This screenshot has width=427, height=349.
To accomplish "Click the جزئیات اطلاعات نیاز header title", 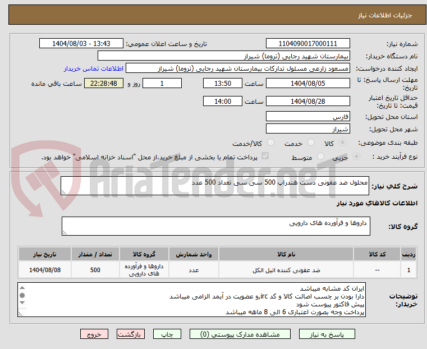I will (385, 15).
